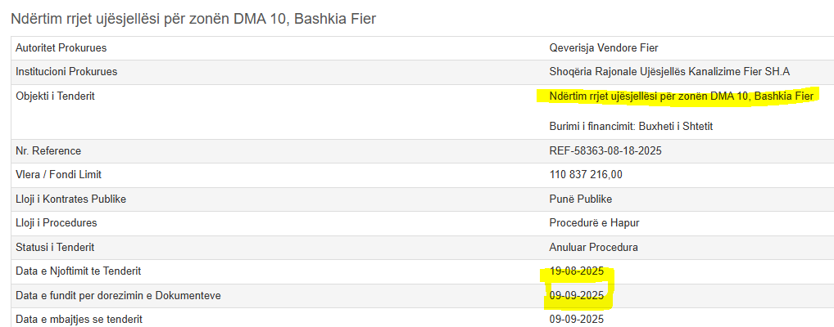Click the 'Procedurë e Hapur' procedure value
This screenshot has width=834, height=327.
(593, 223)
